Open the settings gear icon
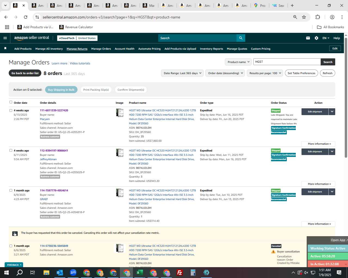 [x=316, y=38]
